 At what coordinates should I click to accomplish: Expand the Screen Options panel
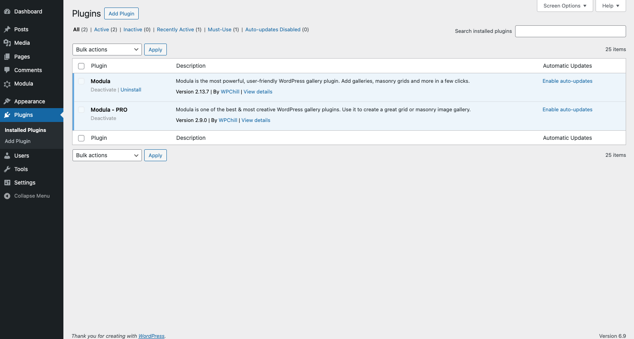click(x=565, y=6)
